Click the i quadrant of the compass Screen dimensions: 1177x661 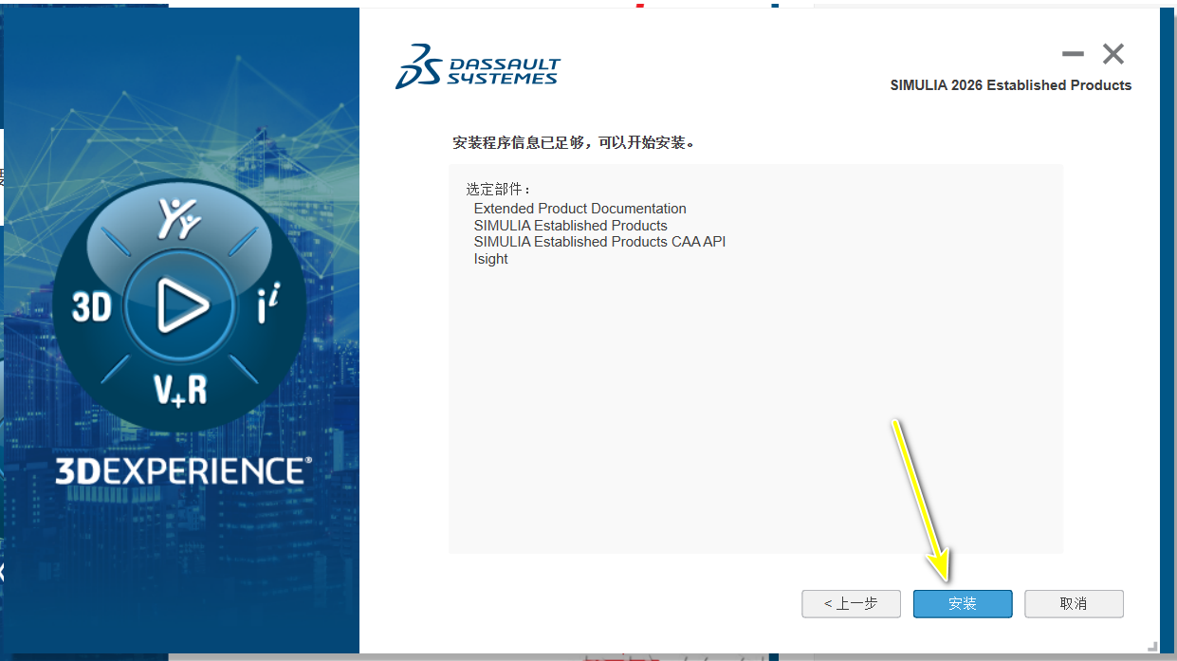(x=268, y=305)
